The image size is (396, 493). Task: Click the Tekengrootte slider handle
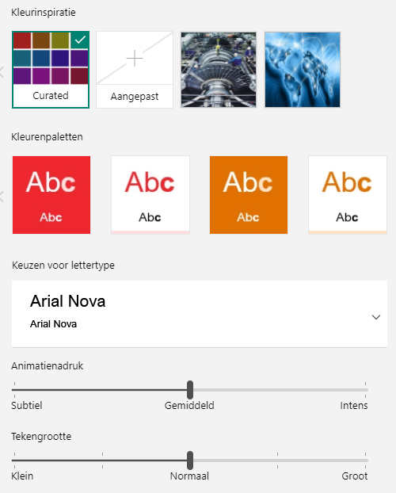tap(190, 461)
